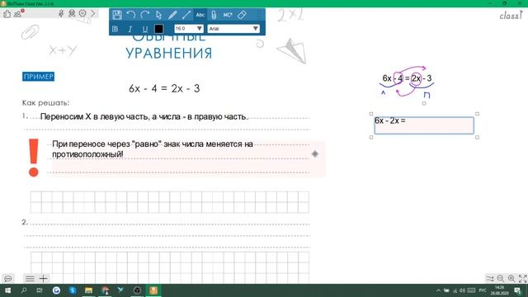The width and height of the screenshot is (528, 297).
Task: Open the Windows notification center
Action: click(518, 290)
